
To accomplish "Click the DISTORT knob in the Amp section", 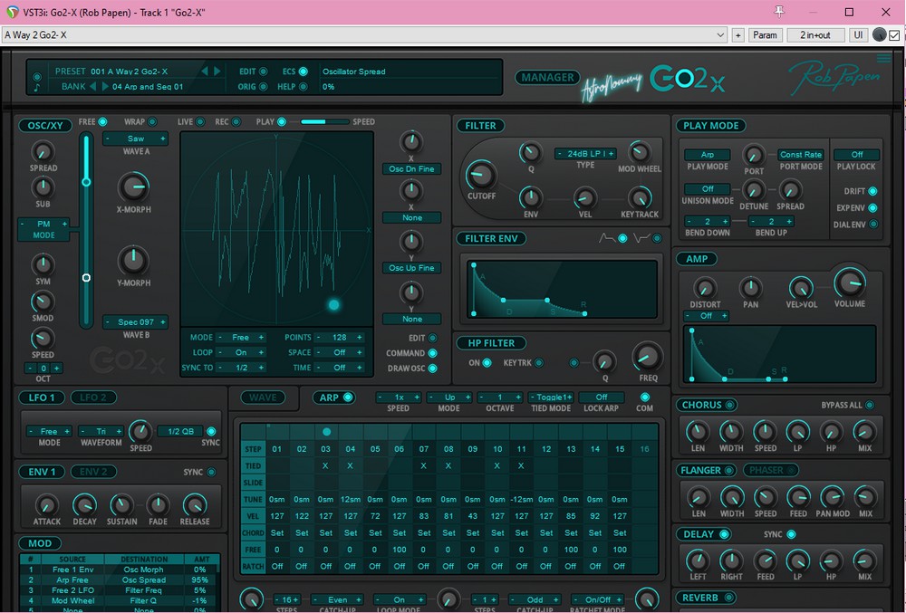I will tap(704, 287).
